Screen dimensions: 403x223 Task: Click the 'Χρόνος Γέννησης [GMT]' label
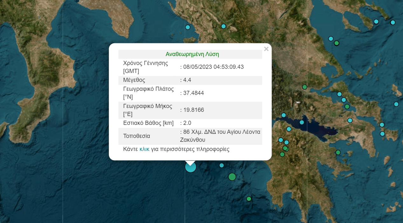tap(146, 67)
